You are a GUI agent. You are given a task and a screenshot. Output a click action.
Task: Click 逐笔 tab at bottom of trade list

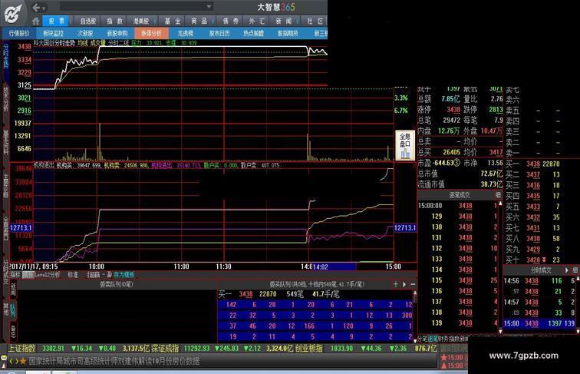coord(433,339)
